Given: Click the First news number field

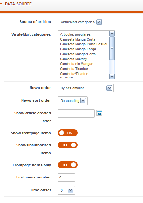Looking at the screenshot, I should [66, 178].
